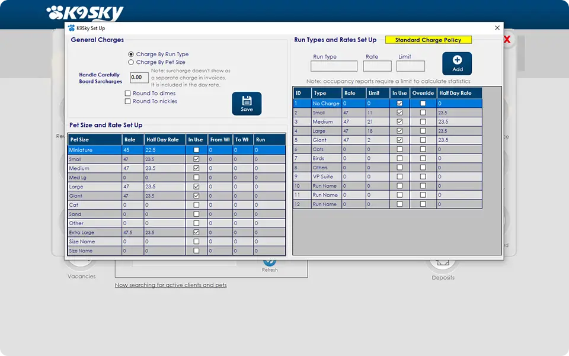Toggle In Use for Miniature pet size
569x356 pixels.
tap(196, 150)
